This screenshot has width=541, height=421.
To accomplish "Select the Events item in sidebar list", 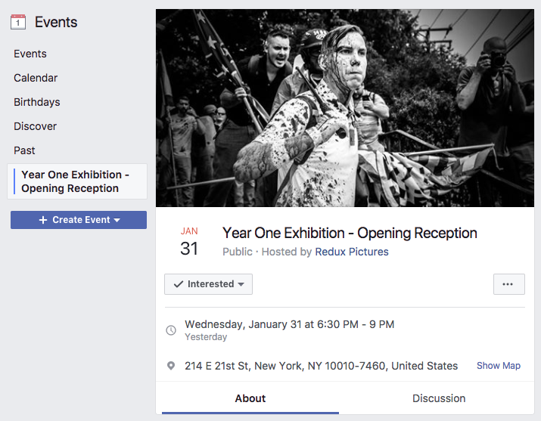I will click(x=30, y=54).
